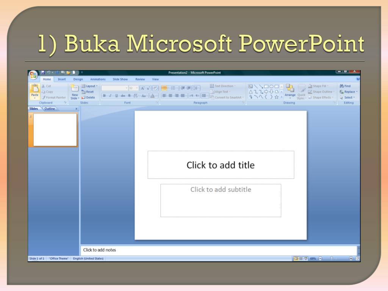
Task: Add a slide with New Slide icon
Action: click(x=75, y=89)
